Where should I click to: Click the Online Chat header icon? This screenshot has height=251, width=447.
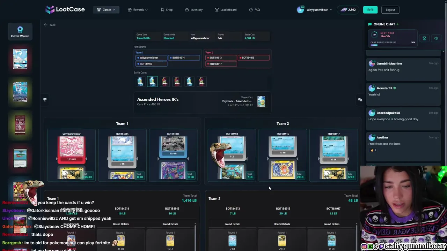coord(370,24)
